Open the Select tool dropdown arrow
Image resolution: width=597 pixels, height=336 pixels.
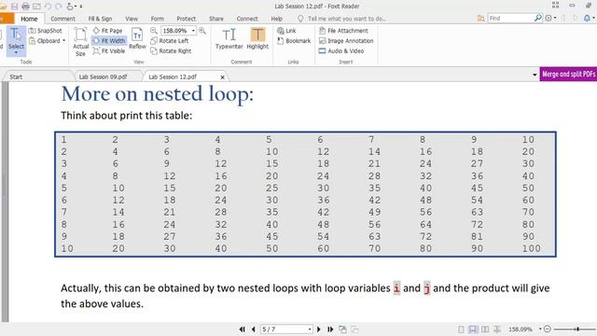[x=16, y=53]
